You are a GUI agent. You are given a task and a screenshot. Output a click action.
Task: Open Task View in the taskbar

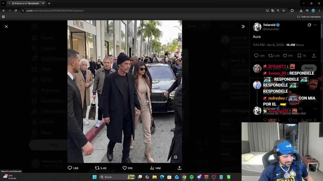click(140, 177)
